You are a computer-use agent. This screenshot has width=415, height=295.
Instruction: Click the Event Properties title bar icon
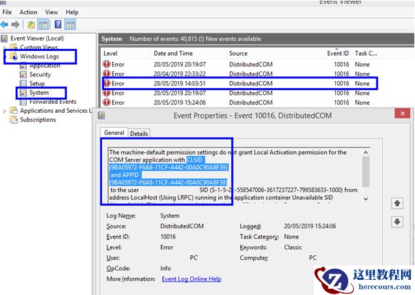coord(102,116)
